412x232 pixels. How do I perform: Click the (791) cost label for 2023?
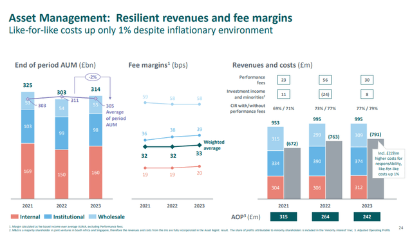click(375, 135)
